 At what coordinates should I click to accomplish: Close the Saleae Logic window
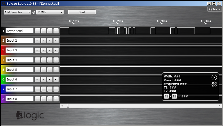pos(219,4)
